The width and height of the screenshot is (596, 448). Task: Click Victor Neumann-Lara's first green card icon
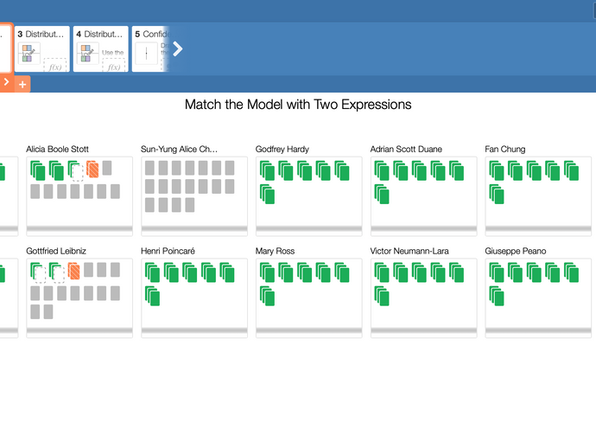point(382,272)
